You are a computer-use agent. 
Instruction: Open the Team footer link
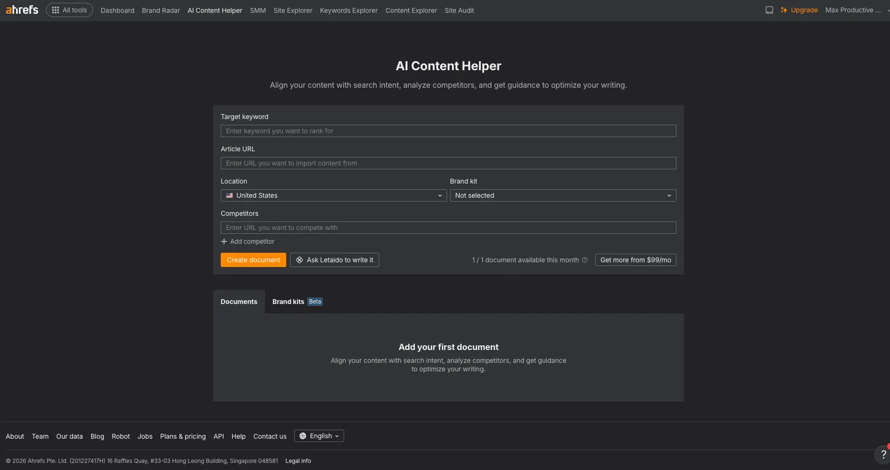[x=40, y=436]
